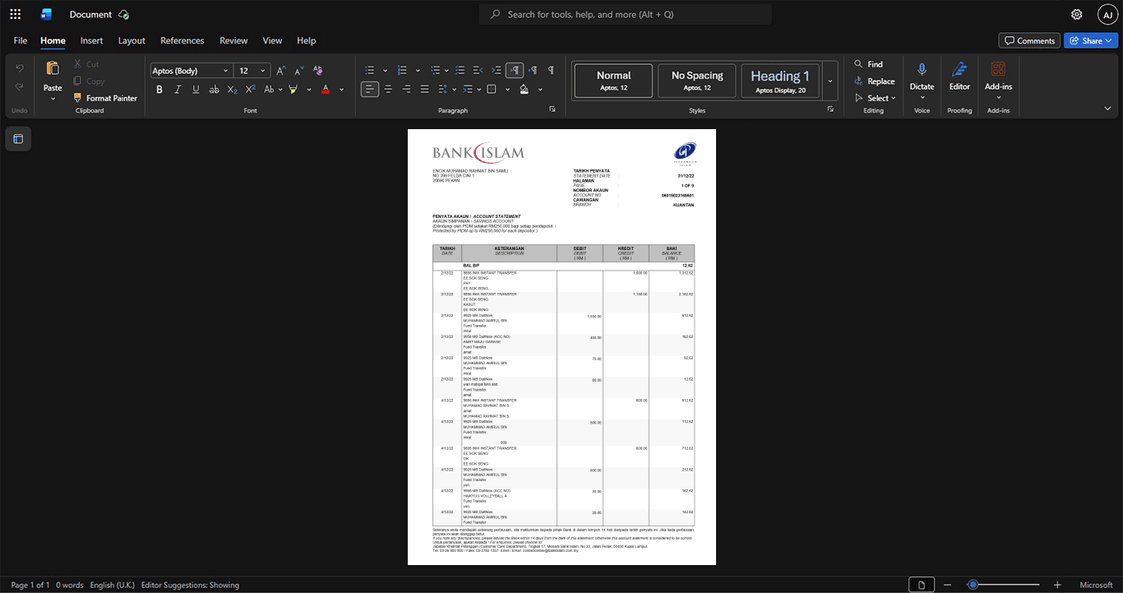The image size is (1123, 593).
Task: Open the Help tab
Action: coord(307,40)
